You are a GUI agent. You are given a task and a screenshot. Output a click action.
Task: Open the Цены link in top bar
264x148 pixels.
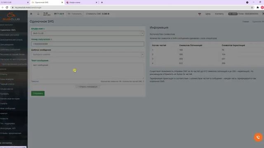coord(208,14)
